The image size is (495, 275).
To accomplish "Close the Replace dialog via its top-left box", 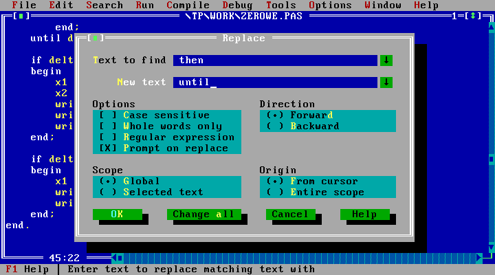I will pyautogui.click(x=98, y=38).
